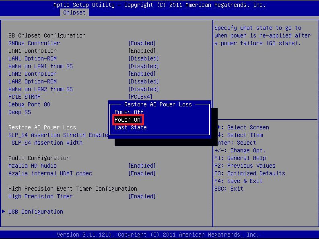Image resolution: width=319 pixels, height=239 pixels.
Task: Click the Select Screen key hint
Action: [243, 127]
